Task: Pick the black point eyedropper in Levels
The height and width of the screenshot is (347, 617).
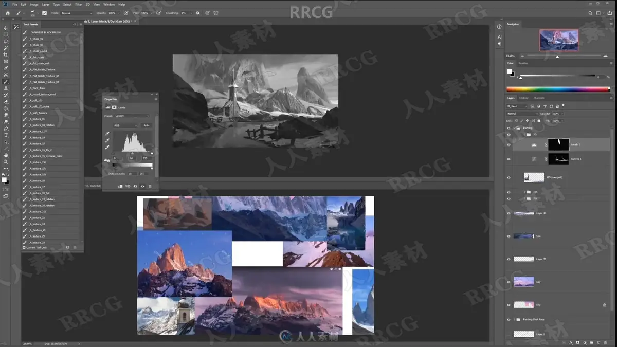Action: [x=107, y=133]
